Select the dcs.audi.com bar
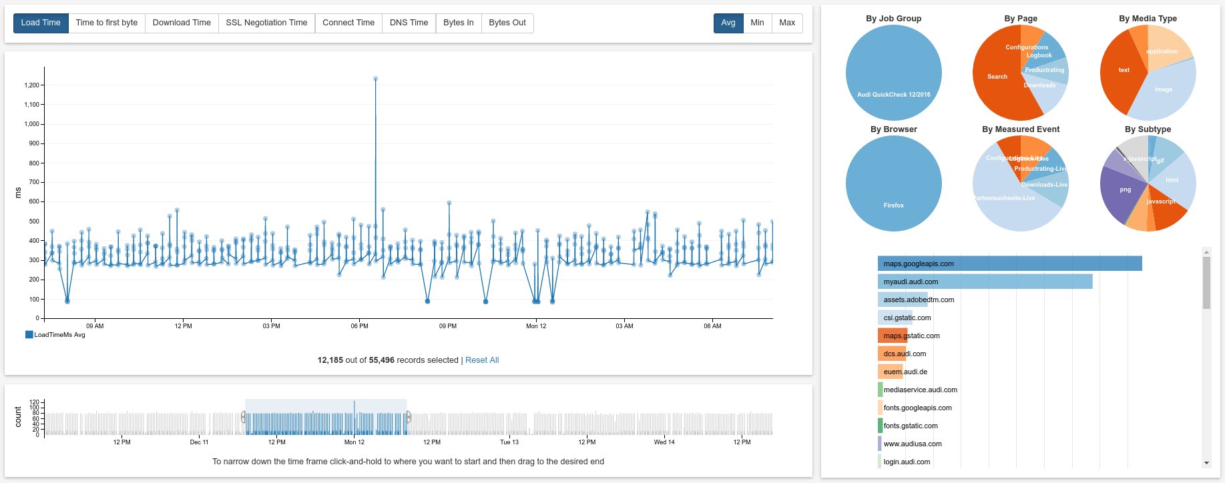The width and height of the screenshot is (1225, 483). click(891, 354)
